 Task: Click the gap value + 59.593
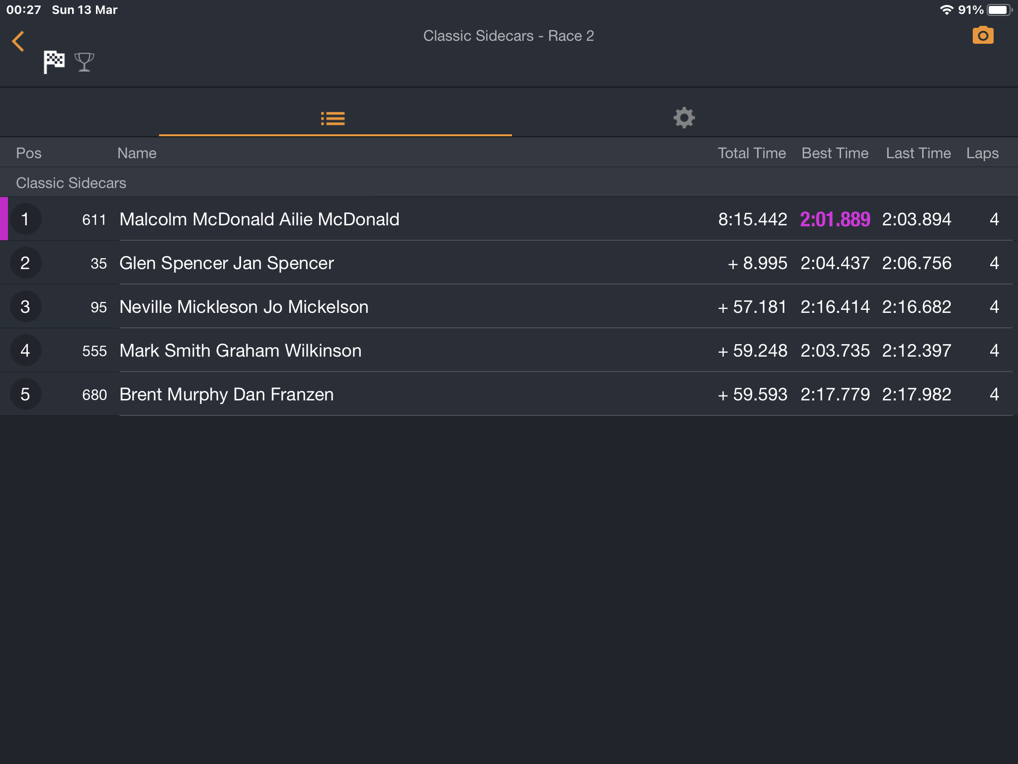pyautogui.click(x=753, y=394)
